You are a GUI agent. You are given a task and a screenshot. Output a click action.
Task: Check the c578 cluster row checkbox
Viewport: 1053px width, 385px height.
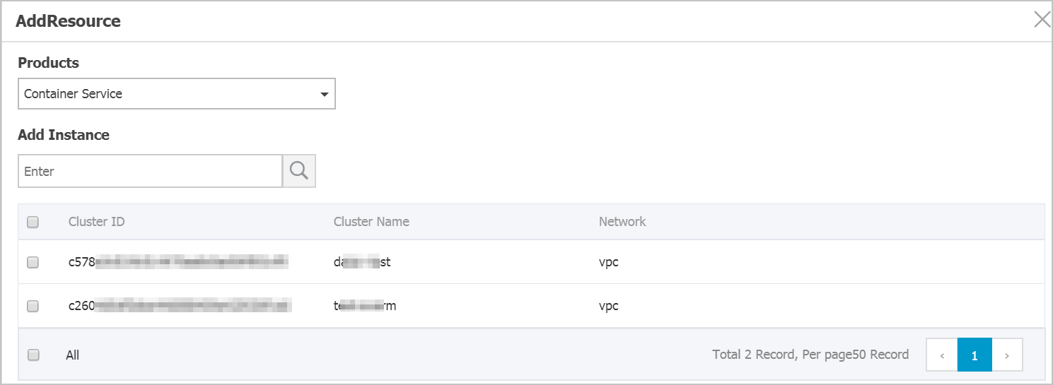click(x=33, y=262)
